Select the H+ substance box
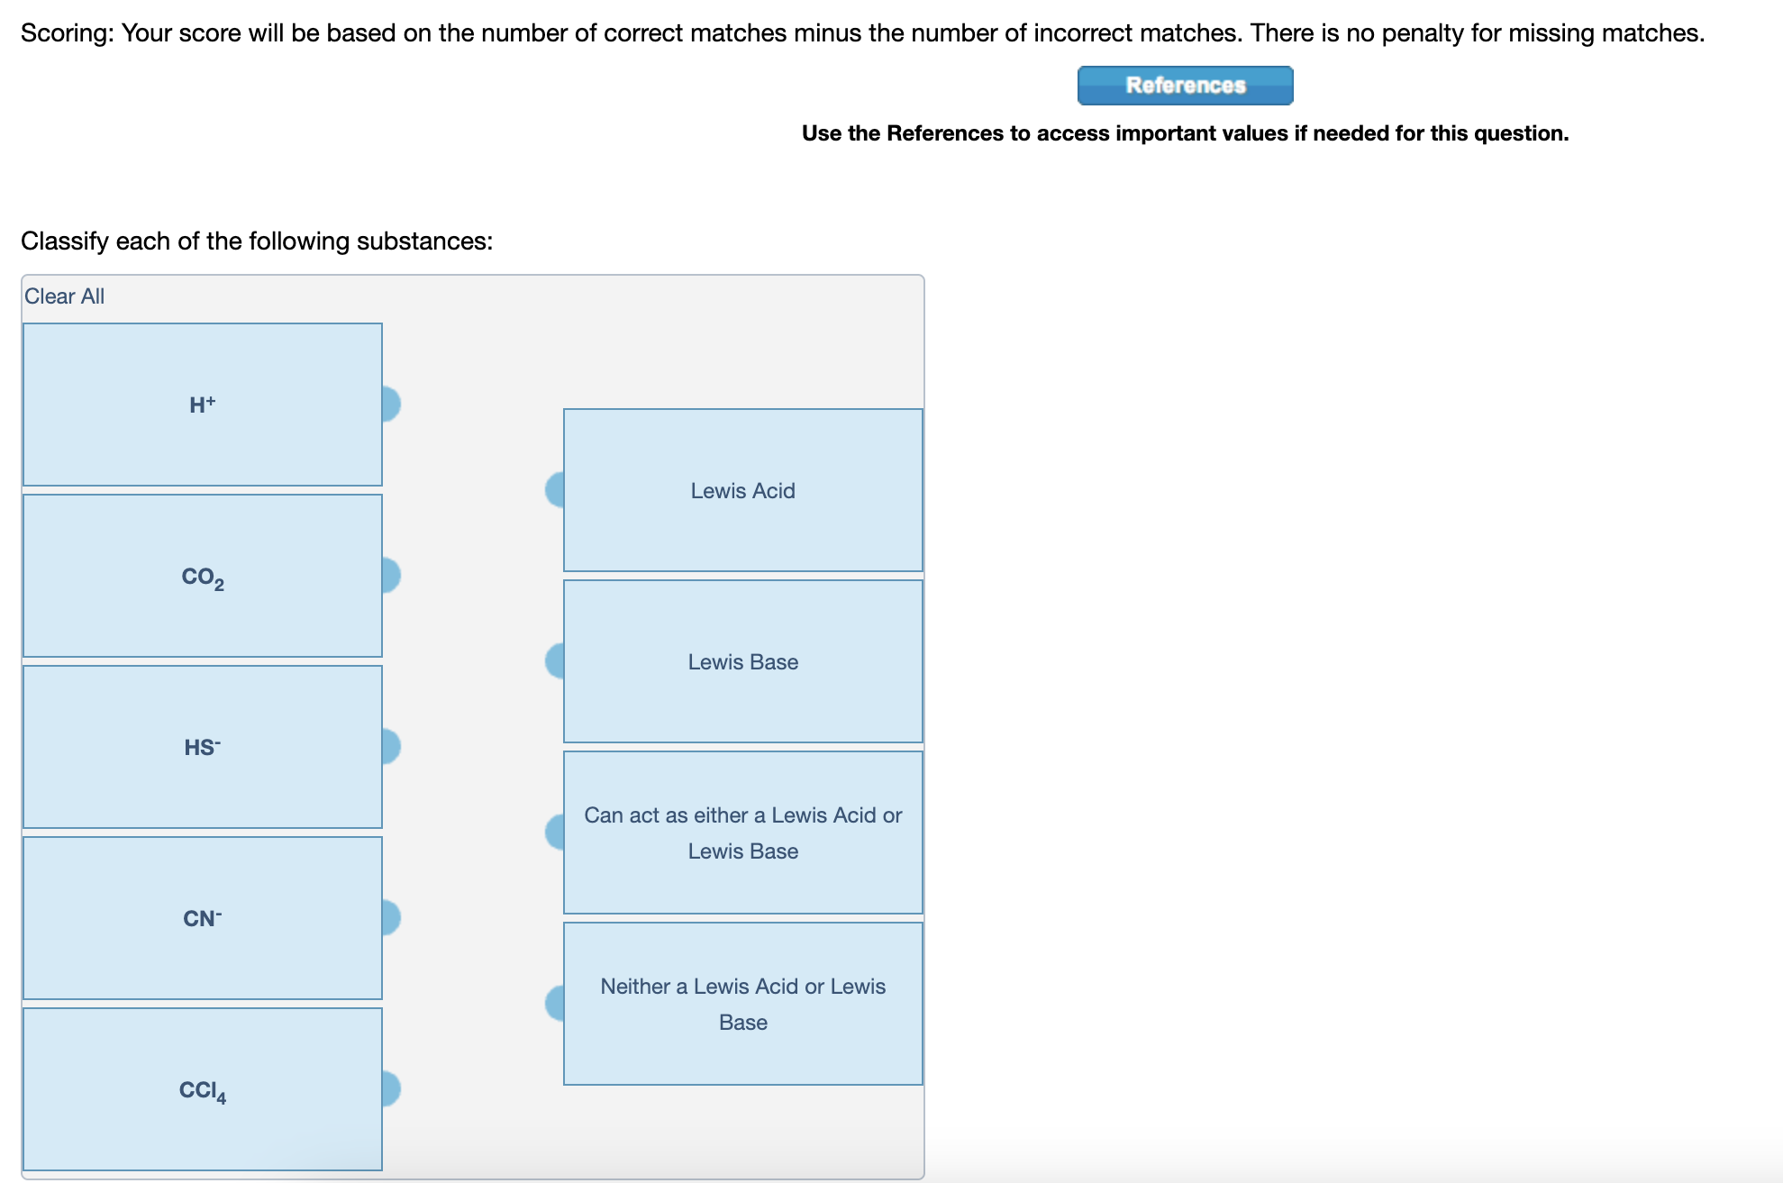Viewport: 1783px width, 1183px height. 201,405
